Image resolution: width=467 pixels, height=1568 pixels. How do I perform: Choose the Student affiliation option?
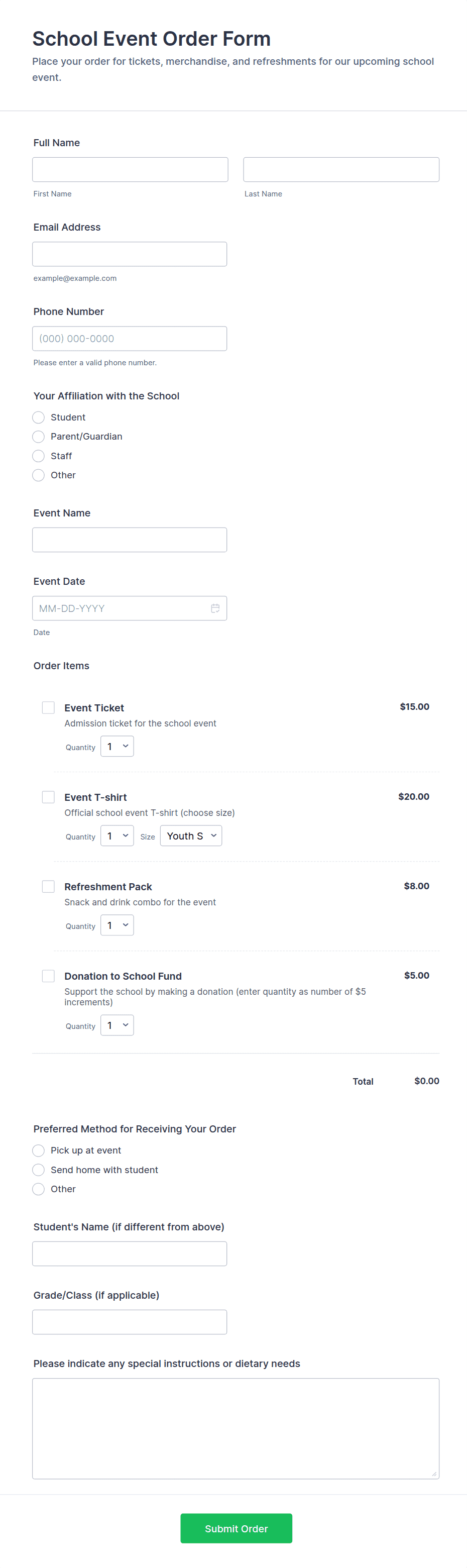coord(38,417)
